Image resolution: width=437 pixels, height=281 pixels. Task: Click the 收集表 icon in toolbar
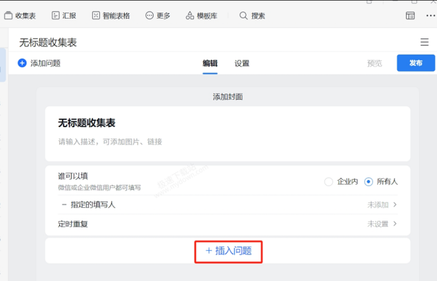pos(8,16)
